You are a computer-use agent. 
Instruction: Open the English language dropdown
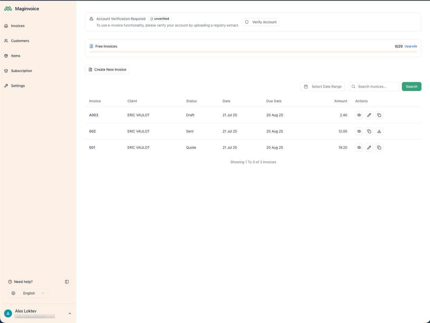[x=28, y=293]
